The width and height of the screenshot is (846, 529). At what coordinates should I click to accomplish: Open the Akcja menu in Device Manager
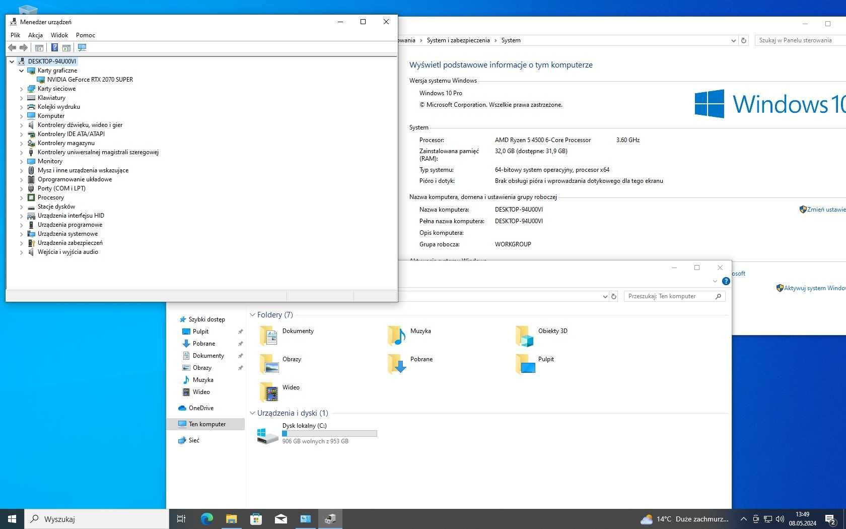[x=35, y=35]
